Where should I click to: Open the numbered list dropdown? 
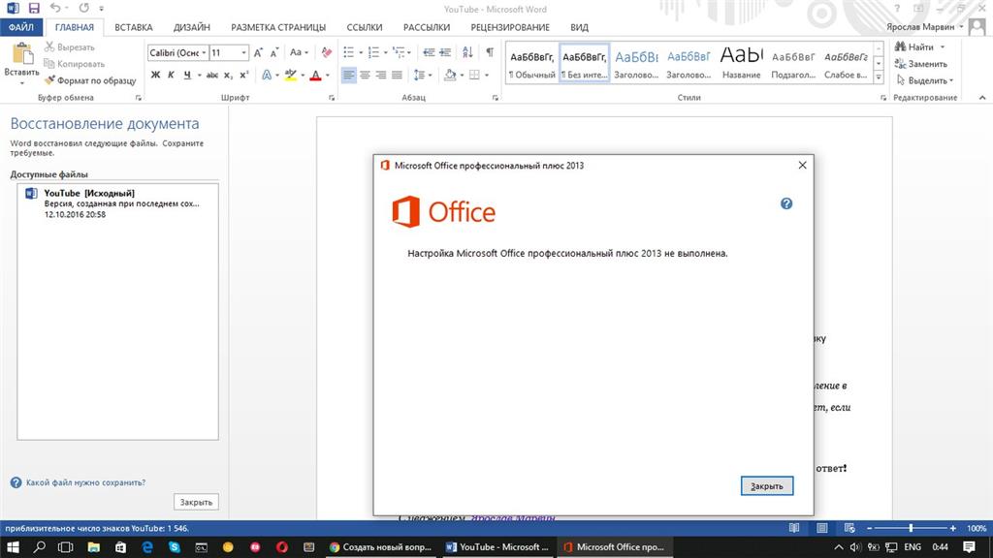[386, 52]
